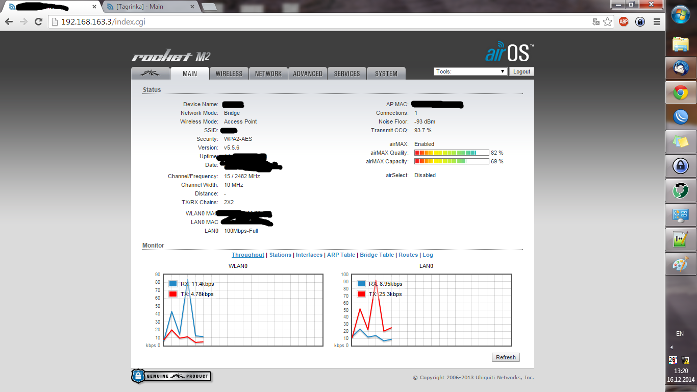Click the Refresh button
Viewport: 697px width, 392px height.
pos(506,357)
